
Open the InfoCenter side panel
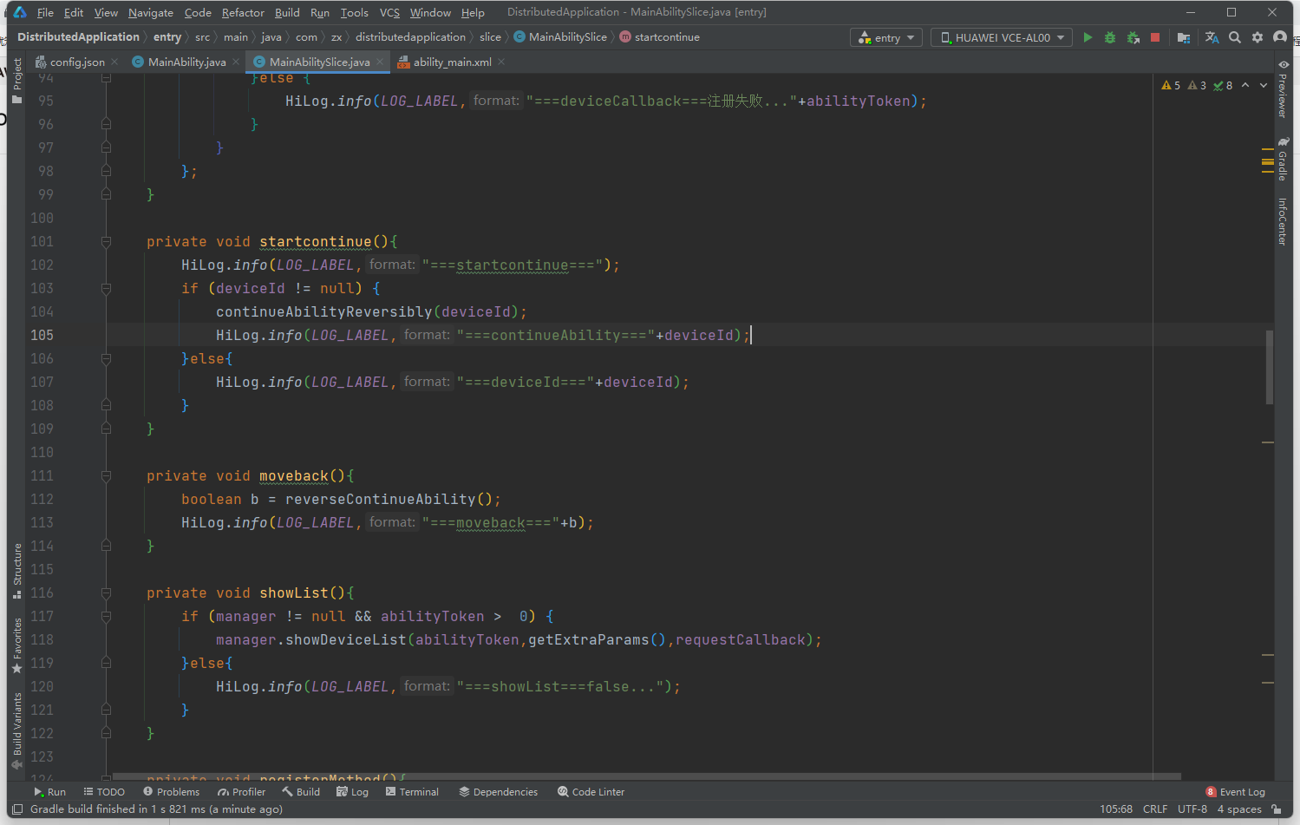click(1284, 221)
